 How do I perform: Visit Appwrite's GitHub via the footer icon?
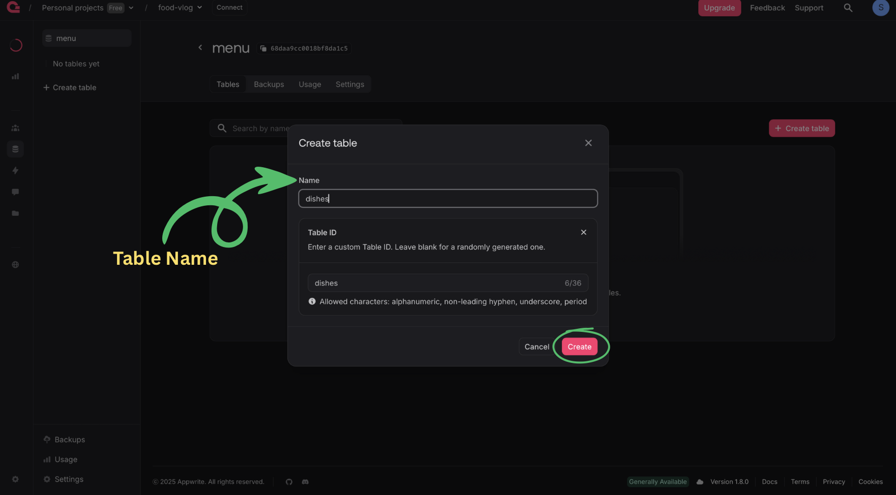[x=289, y=481]
